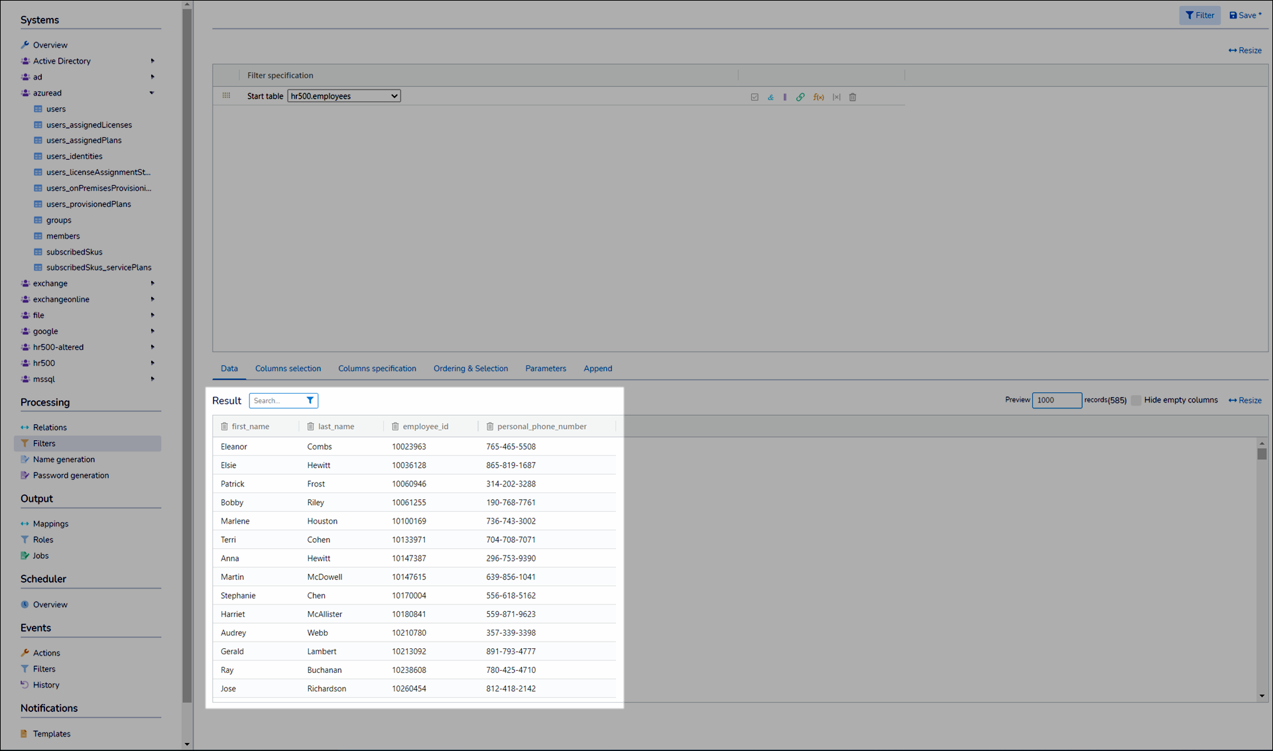Click funnel icon in Result search box
Viewport: 1273px width, 751px height.
pos(310,400)
